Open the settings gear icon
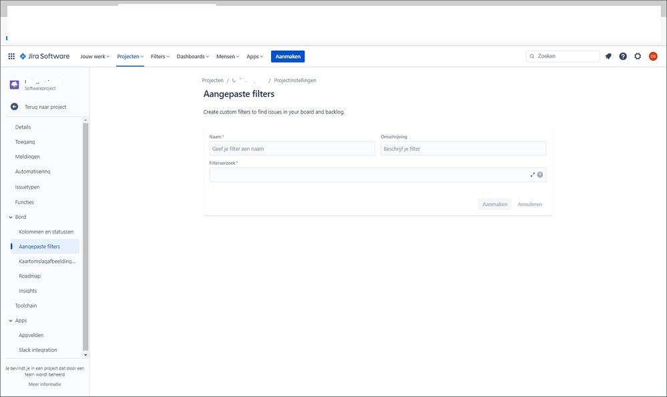This screenshot has width=667, height=397. tap(638, 56)
